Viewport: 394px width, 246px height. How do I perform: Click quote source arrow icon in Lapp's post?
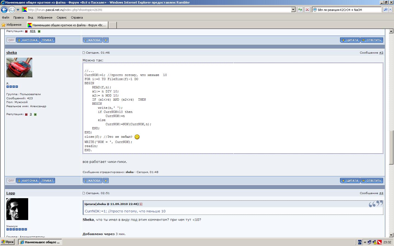pos(141,204)
